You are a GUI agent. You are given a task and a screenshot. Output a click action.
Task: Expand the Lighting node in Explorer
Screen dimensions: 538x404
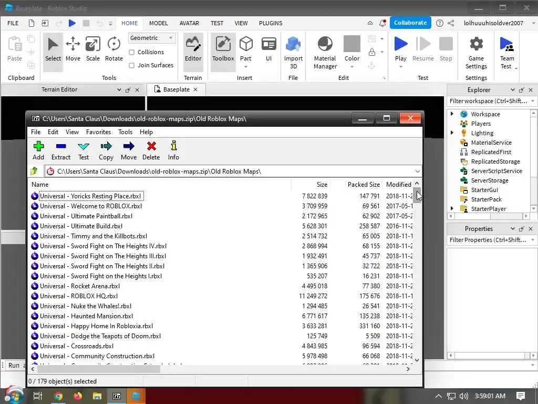point(452,133)
